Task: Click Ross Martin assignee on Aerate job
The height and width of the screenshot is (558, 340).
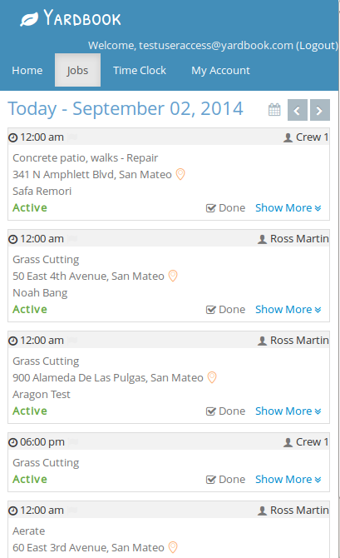Action: [x=293, y=511]
